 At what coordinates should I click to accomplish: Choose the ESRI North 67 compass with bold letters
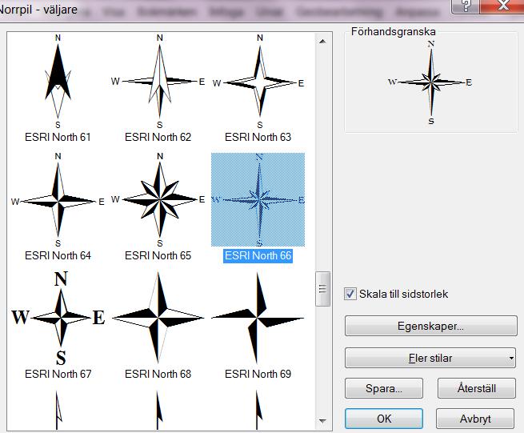click(58, 318)
